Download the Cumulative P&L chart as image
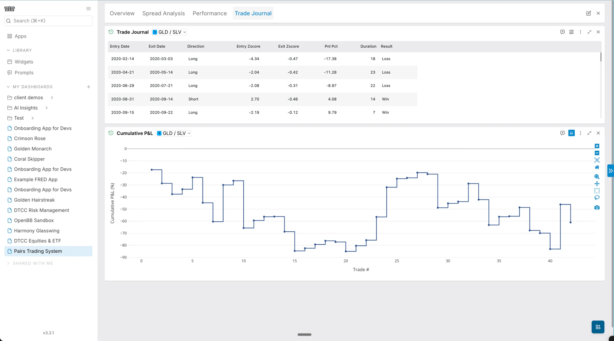The image size is (614, 341). (x=597, y=207)
